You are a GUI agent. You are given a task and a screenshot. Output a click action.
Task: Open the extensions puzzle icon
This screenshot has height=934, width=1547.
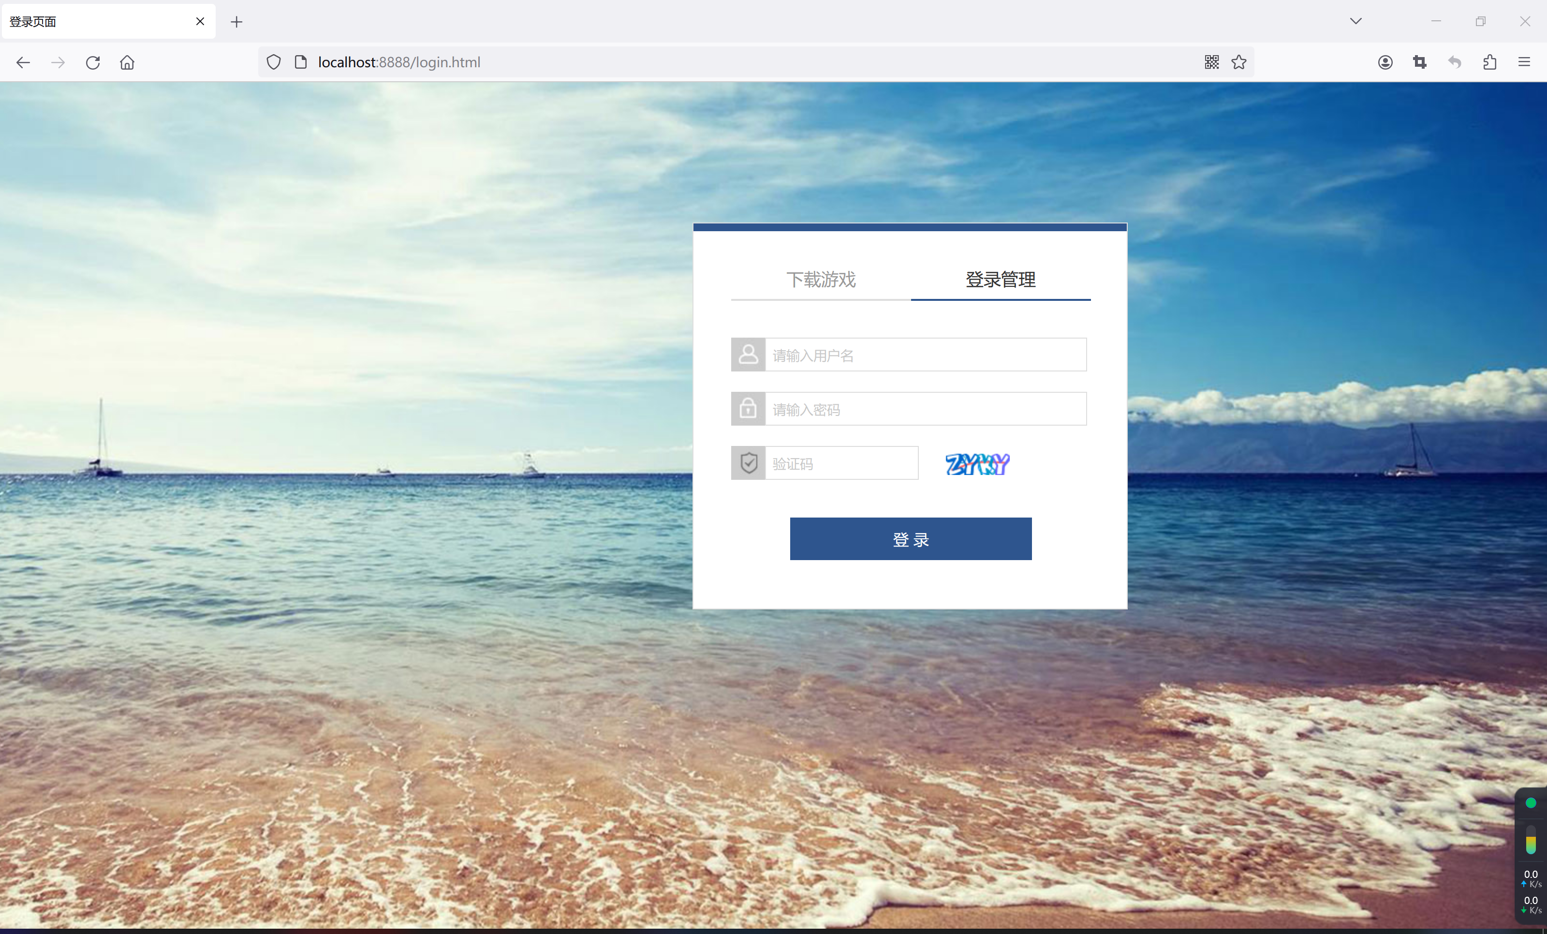point(1490,62)
